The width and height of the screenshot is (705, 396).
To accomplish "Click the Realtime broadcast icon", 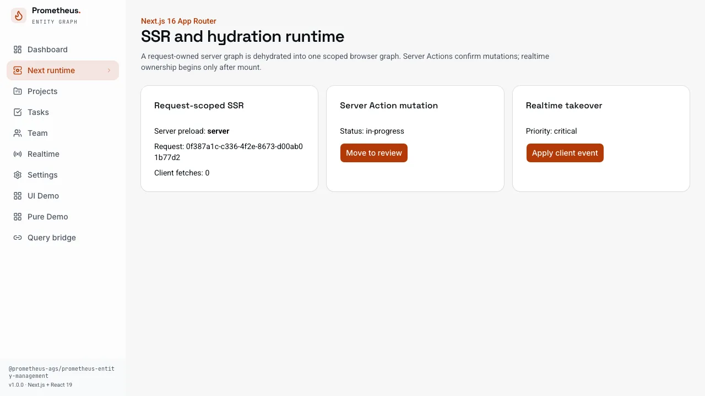I will (x=18, y=154).
